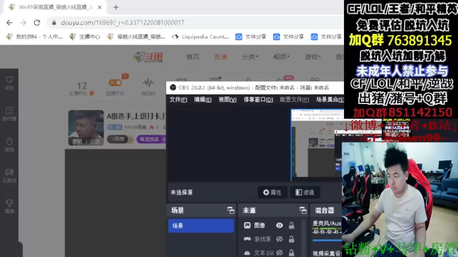458x257 pixels.
Task: Click the OBS logo in title bar
Action: click(173, 87)
